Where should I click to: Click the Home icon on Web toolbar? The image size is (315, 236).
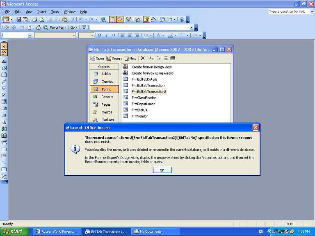tap(38, 27)
